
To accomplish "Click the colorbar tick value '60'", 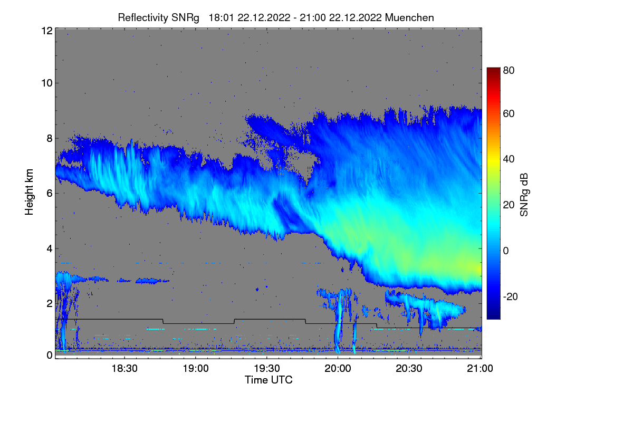I will [508, 114].
